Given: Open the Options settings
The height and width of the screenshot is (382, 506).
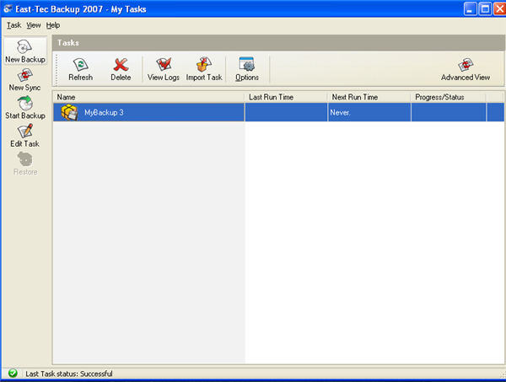Looking at the screenshot, I should click(247, 69).
